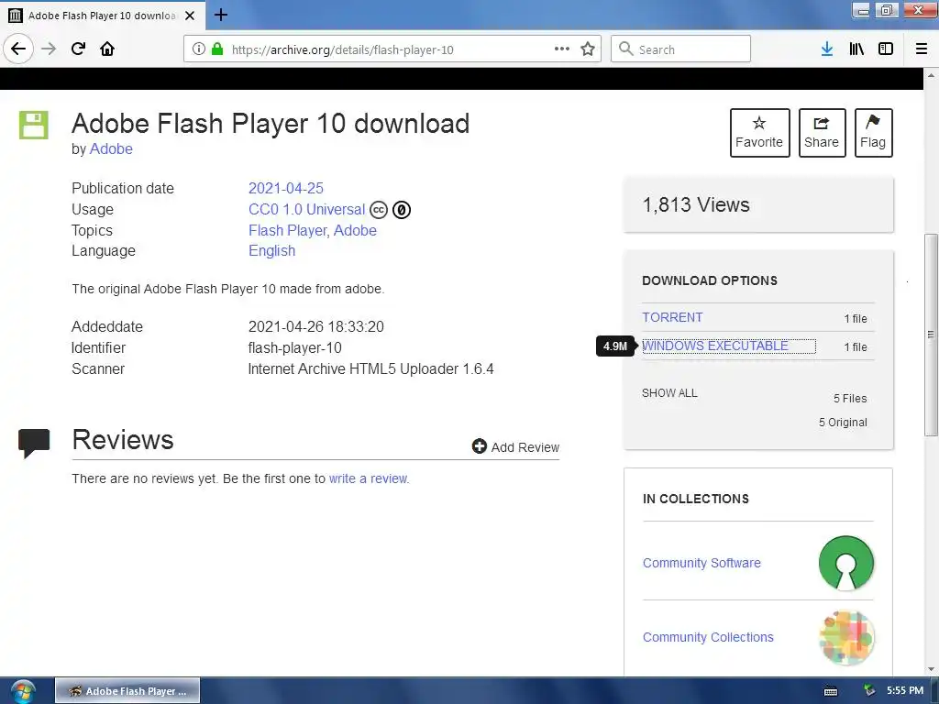939x704 pixels.
Task: Click the 5 Files count text
Action: click(850, 398)
